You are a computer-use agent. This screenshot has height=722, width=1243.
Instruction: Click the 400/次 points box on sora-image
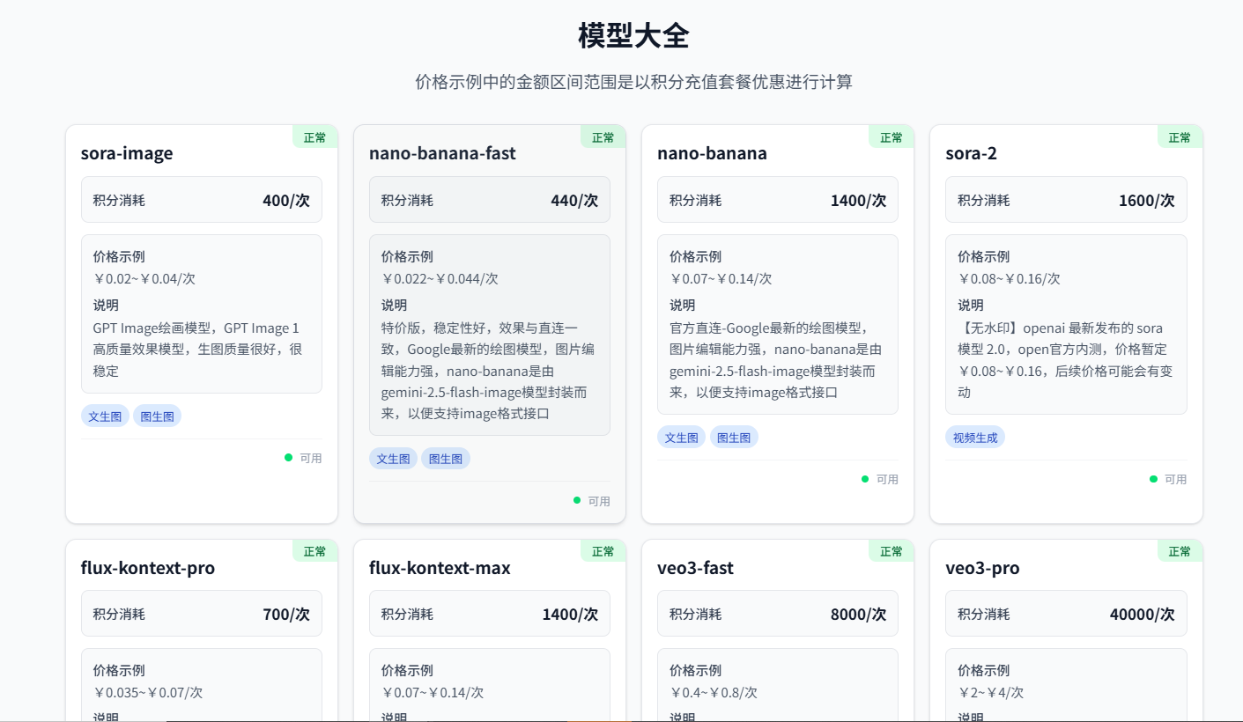pyautogui.click(x=202, y=200)
